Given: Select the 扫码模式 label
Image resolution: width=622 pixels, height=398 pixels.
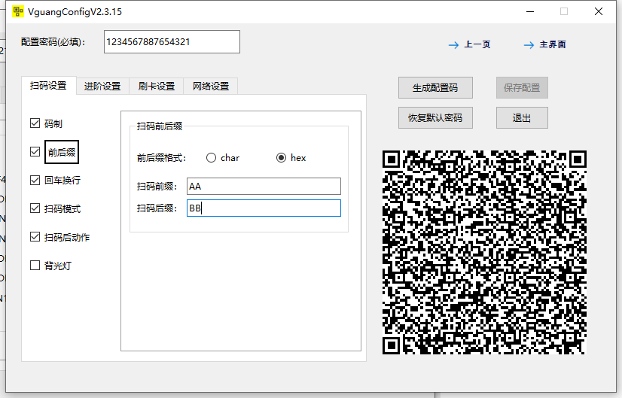Looking at the screenshot, I should [x=63, y=209].
